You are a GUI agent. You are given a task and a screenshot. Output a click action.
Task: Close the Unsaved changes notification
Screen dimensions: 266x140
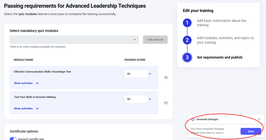(259, 119)
